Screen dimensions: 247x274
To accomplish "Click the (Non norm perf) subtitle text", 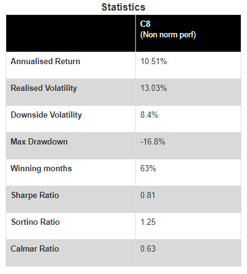I will click(168, 35).
